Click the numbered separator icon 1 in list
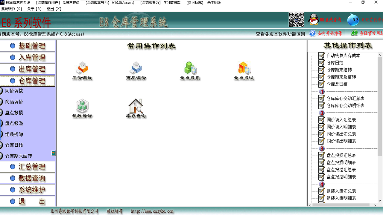Image resolution: width=383 pixels, height=215 pixels. coord(322,91)
